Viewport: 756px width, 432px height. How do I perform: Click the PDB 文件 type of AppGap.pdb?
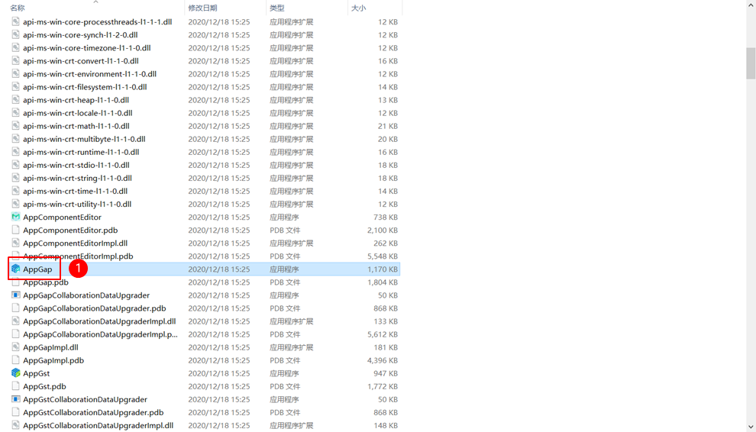285,282
